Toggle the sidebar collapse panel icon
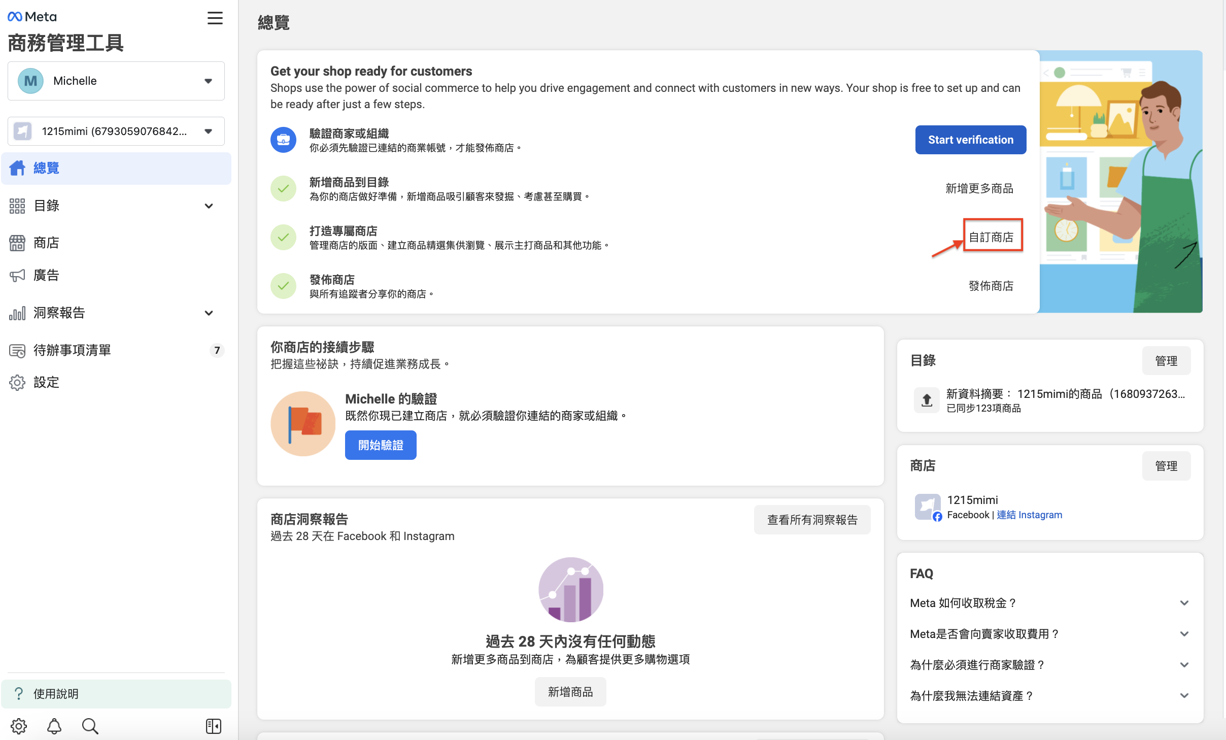The width and height of the screenshot is (1226, 740). [x=214, y=726]
